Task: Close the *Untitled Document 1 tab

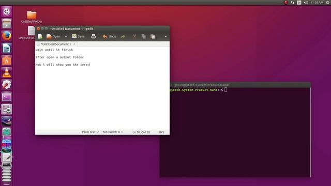Action: point(74,44)
